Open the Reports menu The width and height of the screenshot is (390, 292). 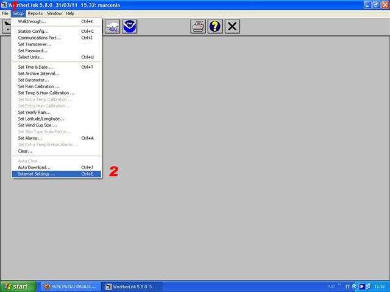coord(35,13)
